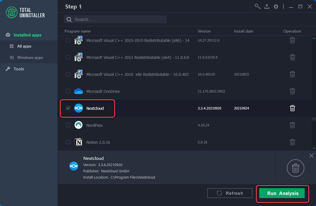Click Nextcloud version 3.3.4.20210920 cell
The image size is (316, 206).
coord(209,108)
